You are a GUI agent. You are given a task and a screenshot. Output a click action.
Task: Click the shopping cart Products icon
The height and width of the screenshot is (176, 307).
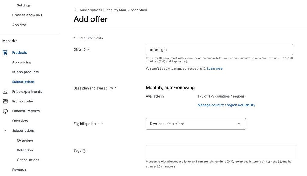click(5, 53)
